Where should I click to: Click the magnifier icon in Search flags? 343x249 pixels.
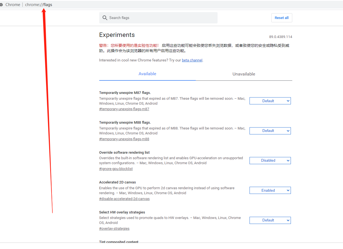(x=105, y=18)
